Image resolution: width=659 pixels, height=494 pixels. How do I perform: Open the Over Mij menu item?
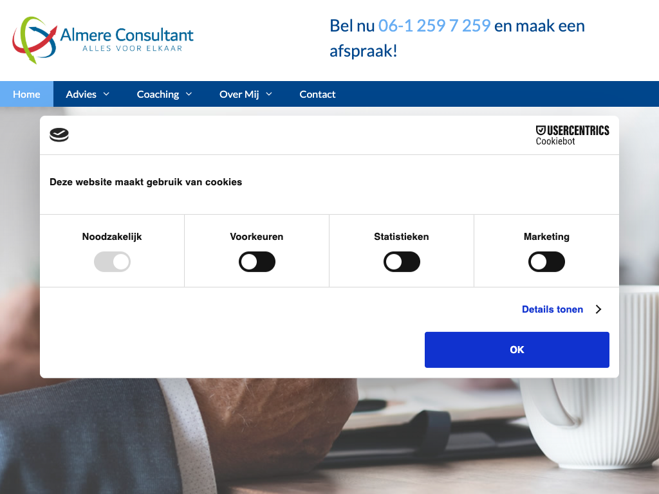pyautogui.click(x=239, y=94)
